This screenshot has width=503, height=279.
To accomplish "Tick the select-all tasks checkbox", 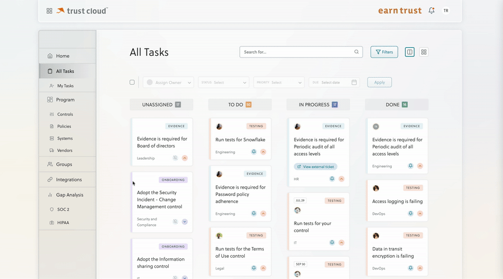I will click(x=132, y=83).
